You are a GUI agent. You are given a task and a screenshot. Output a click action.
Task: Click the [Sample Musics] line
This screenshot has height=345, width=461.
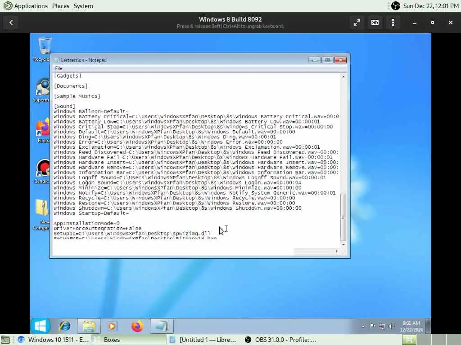tap(77, 96)
